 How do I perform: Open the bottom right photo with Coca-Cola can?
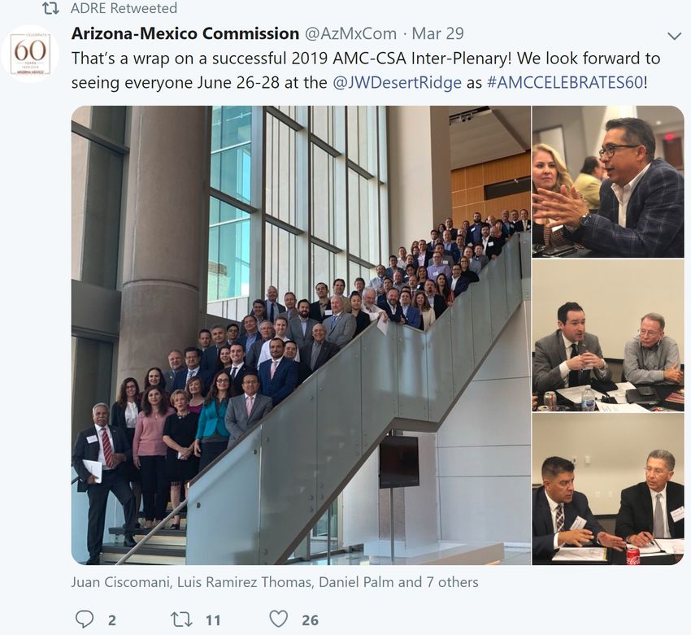click(x=608, y=489)
